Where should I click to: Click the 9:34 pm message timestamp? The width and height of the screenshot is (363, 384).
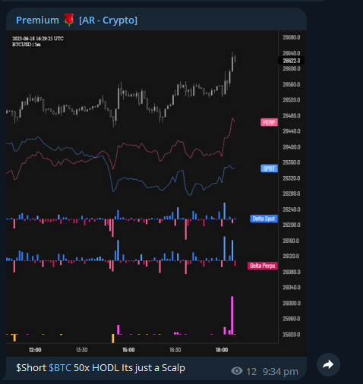pyautogui.click(x=280, y=371)
